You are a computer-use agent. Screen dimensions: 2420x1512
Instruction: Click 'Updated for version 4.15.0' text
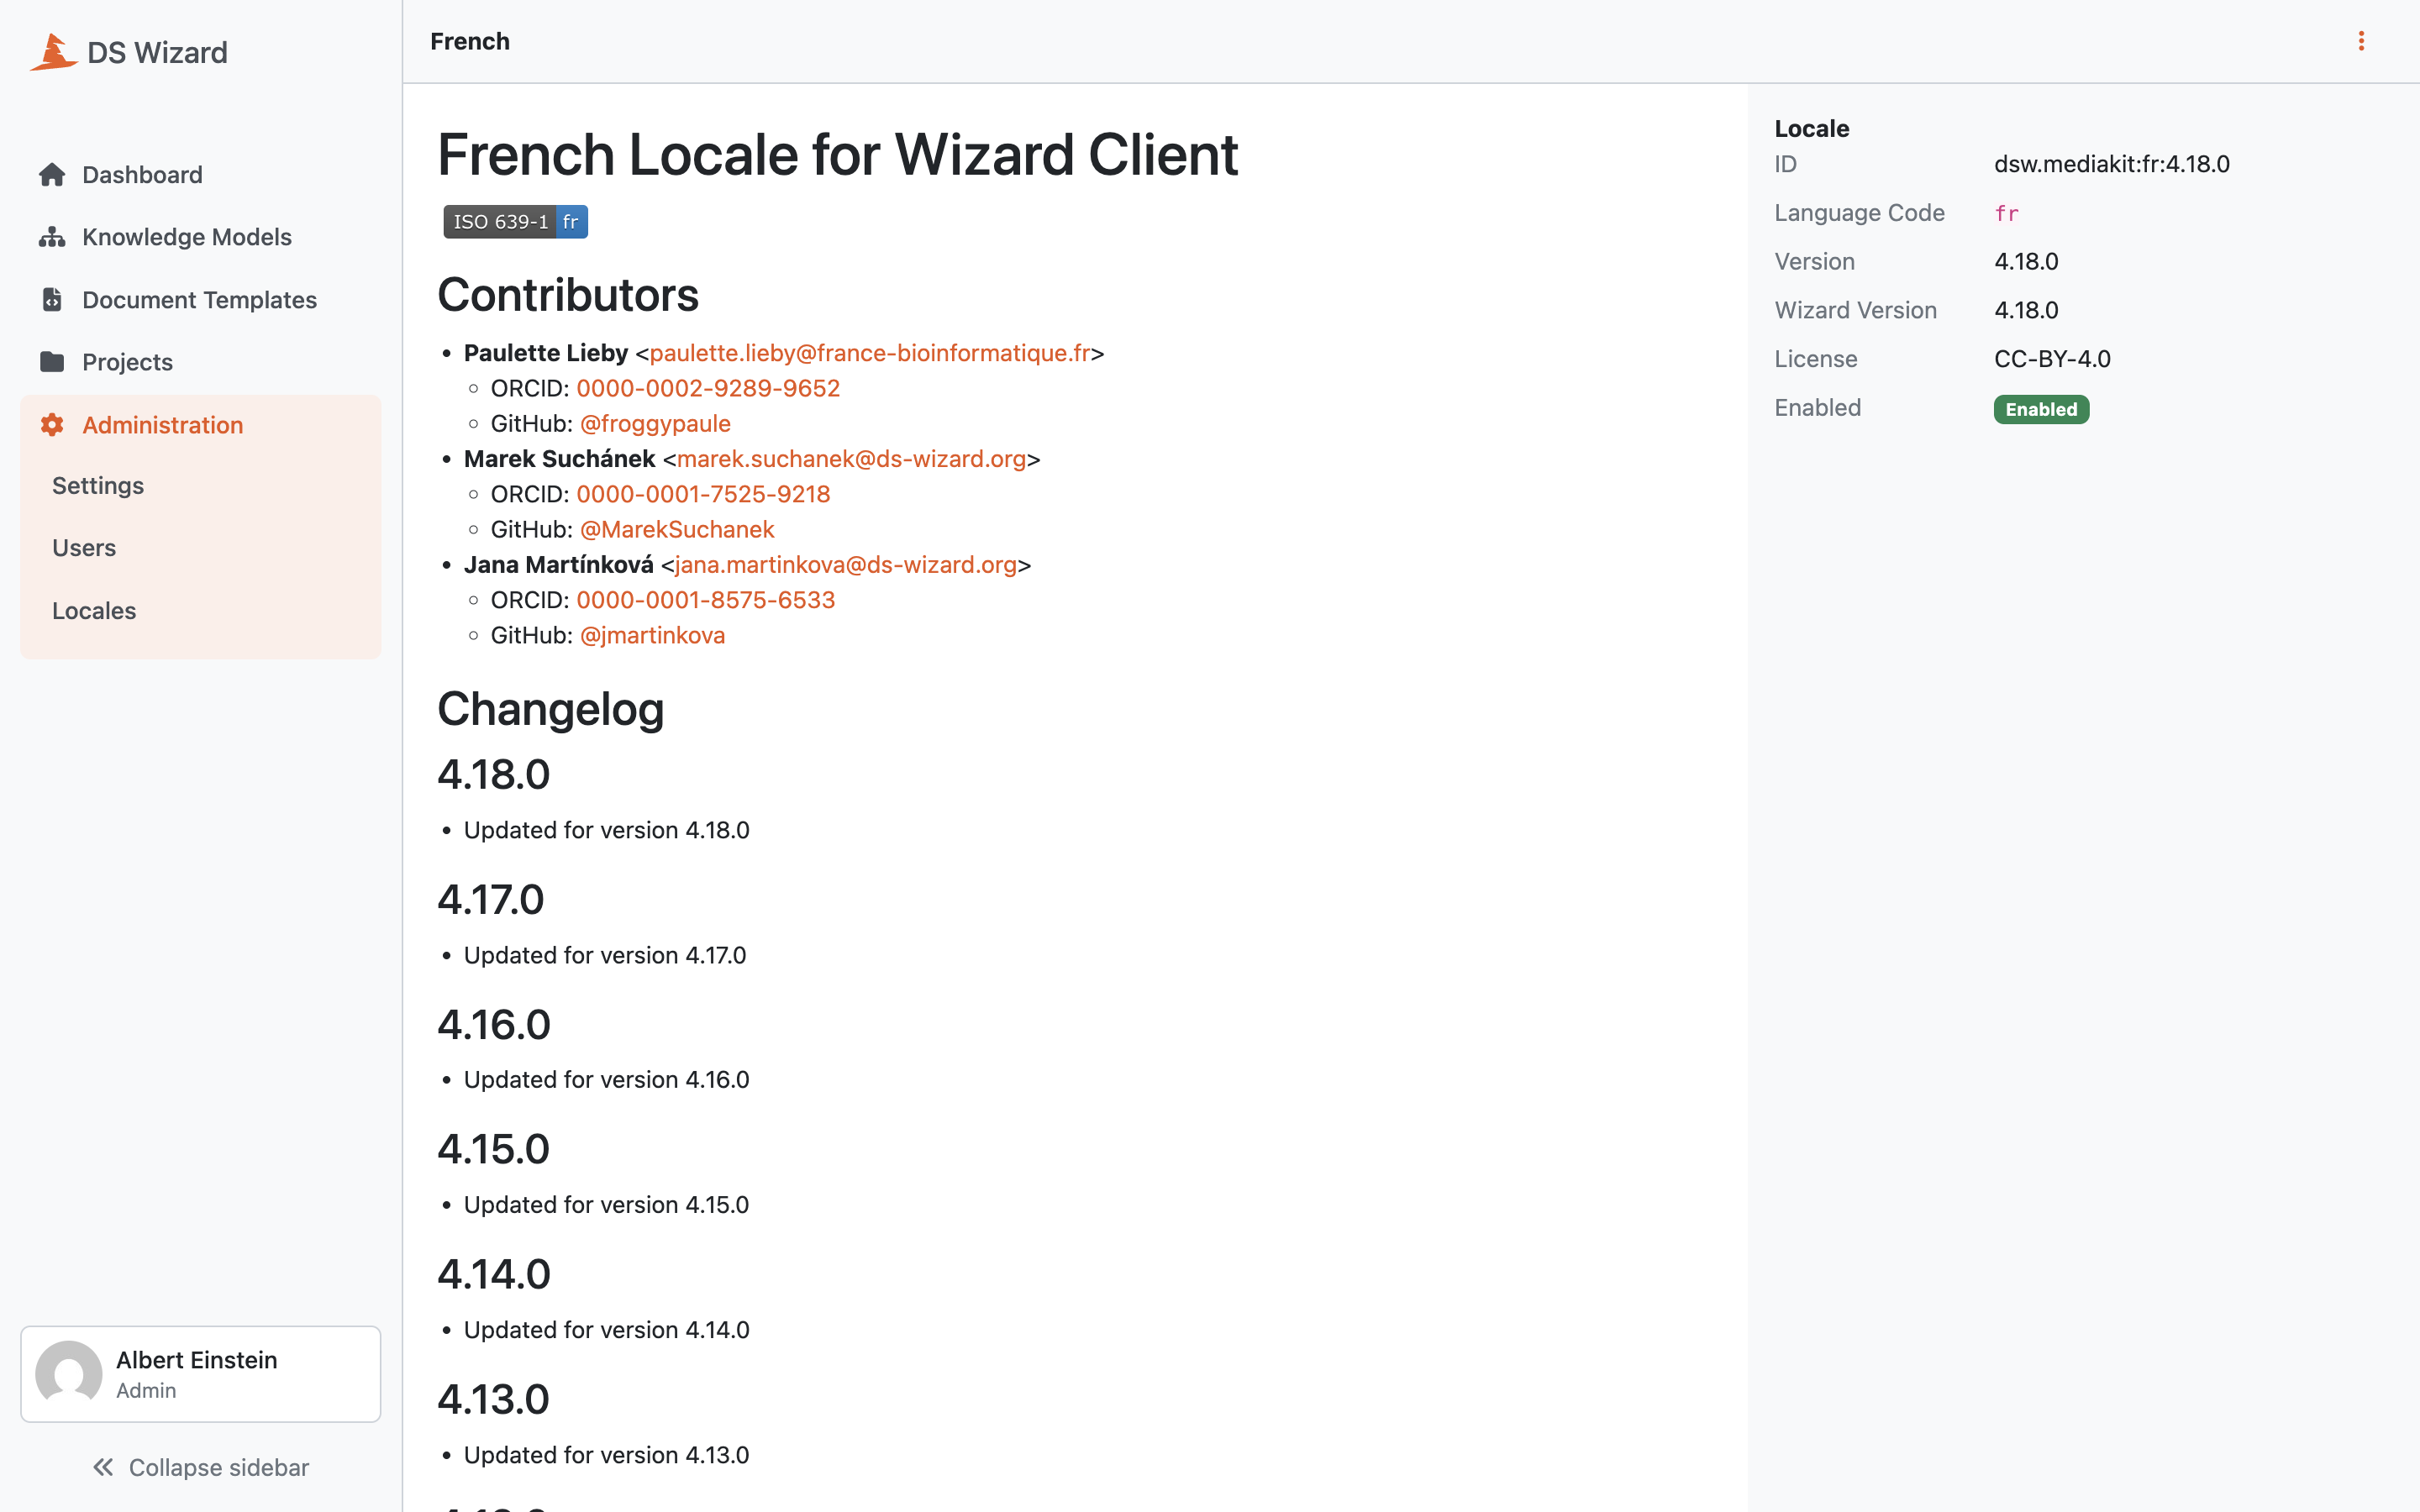606,1205
